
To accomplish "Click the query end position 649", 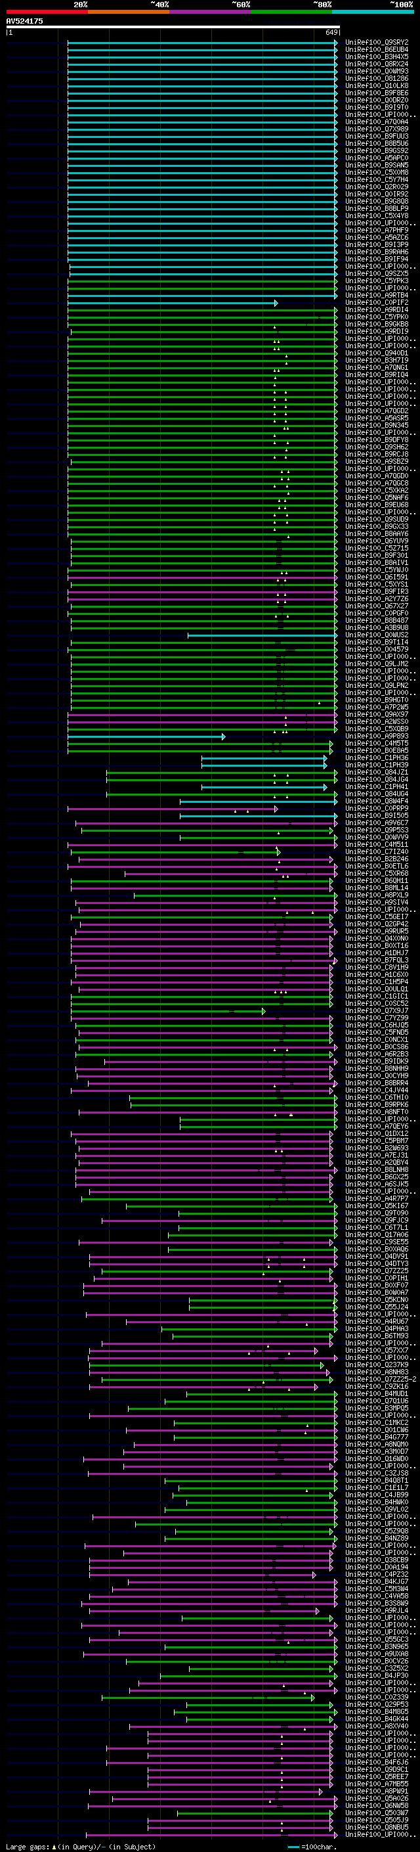I will (x=331, y=32).
